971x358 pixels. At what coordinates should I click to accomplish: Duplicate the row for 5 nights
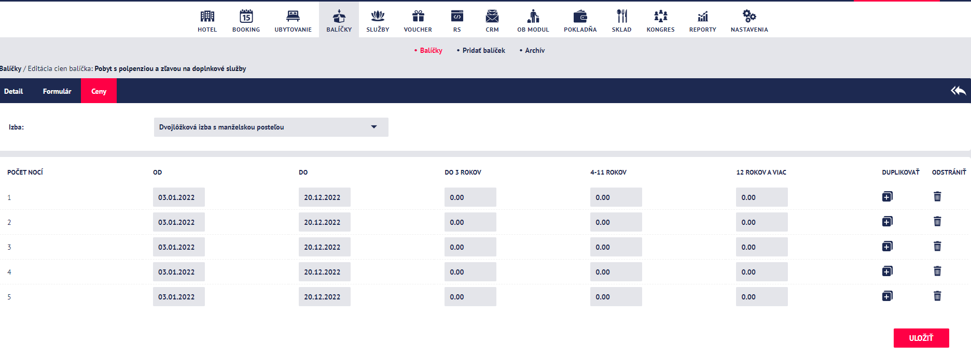coord(887,296)
